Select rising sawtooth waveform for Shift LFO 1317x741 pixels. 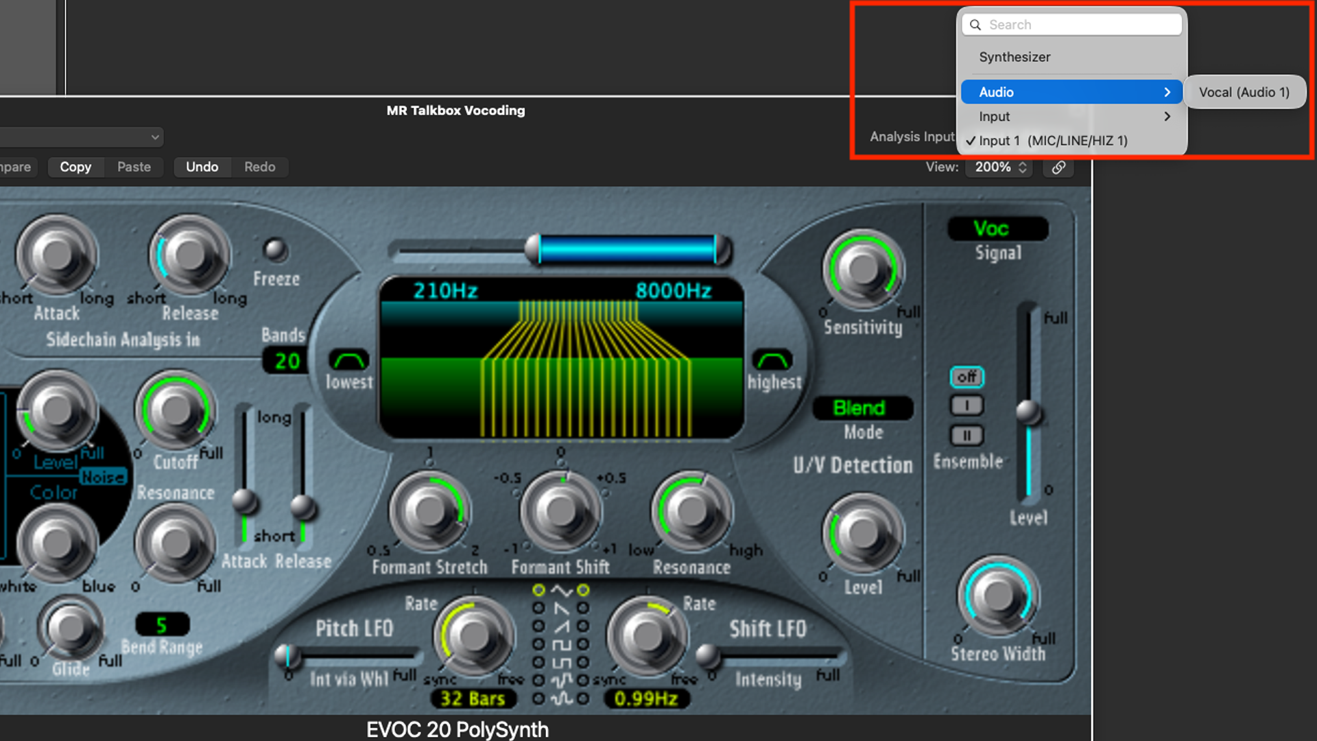point(583,626)
